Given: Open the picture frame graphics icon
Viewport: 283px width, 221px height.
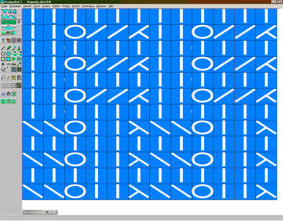Looking at the screenshot, I should tap(3, 33).
